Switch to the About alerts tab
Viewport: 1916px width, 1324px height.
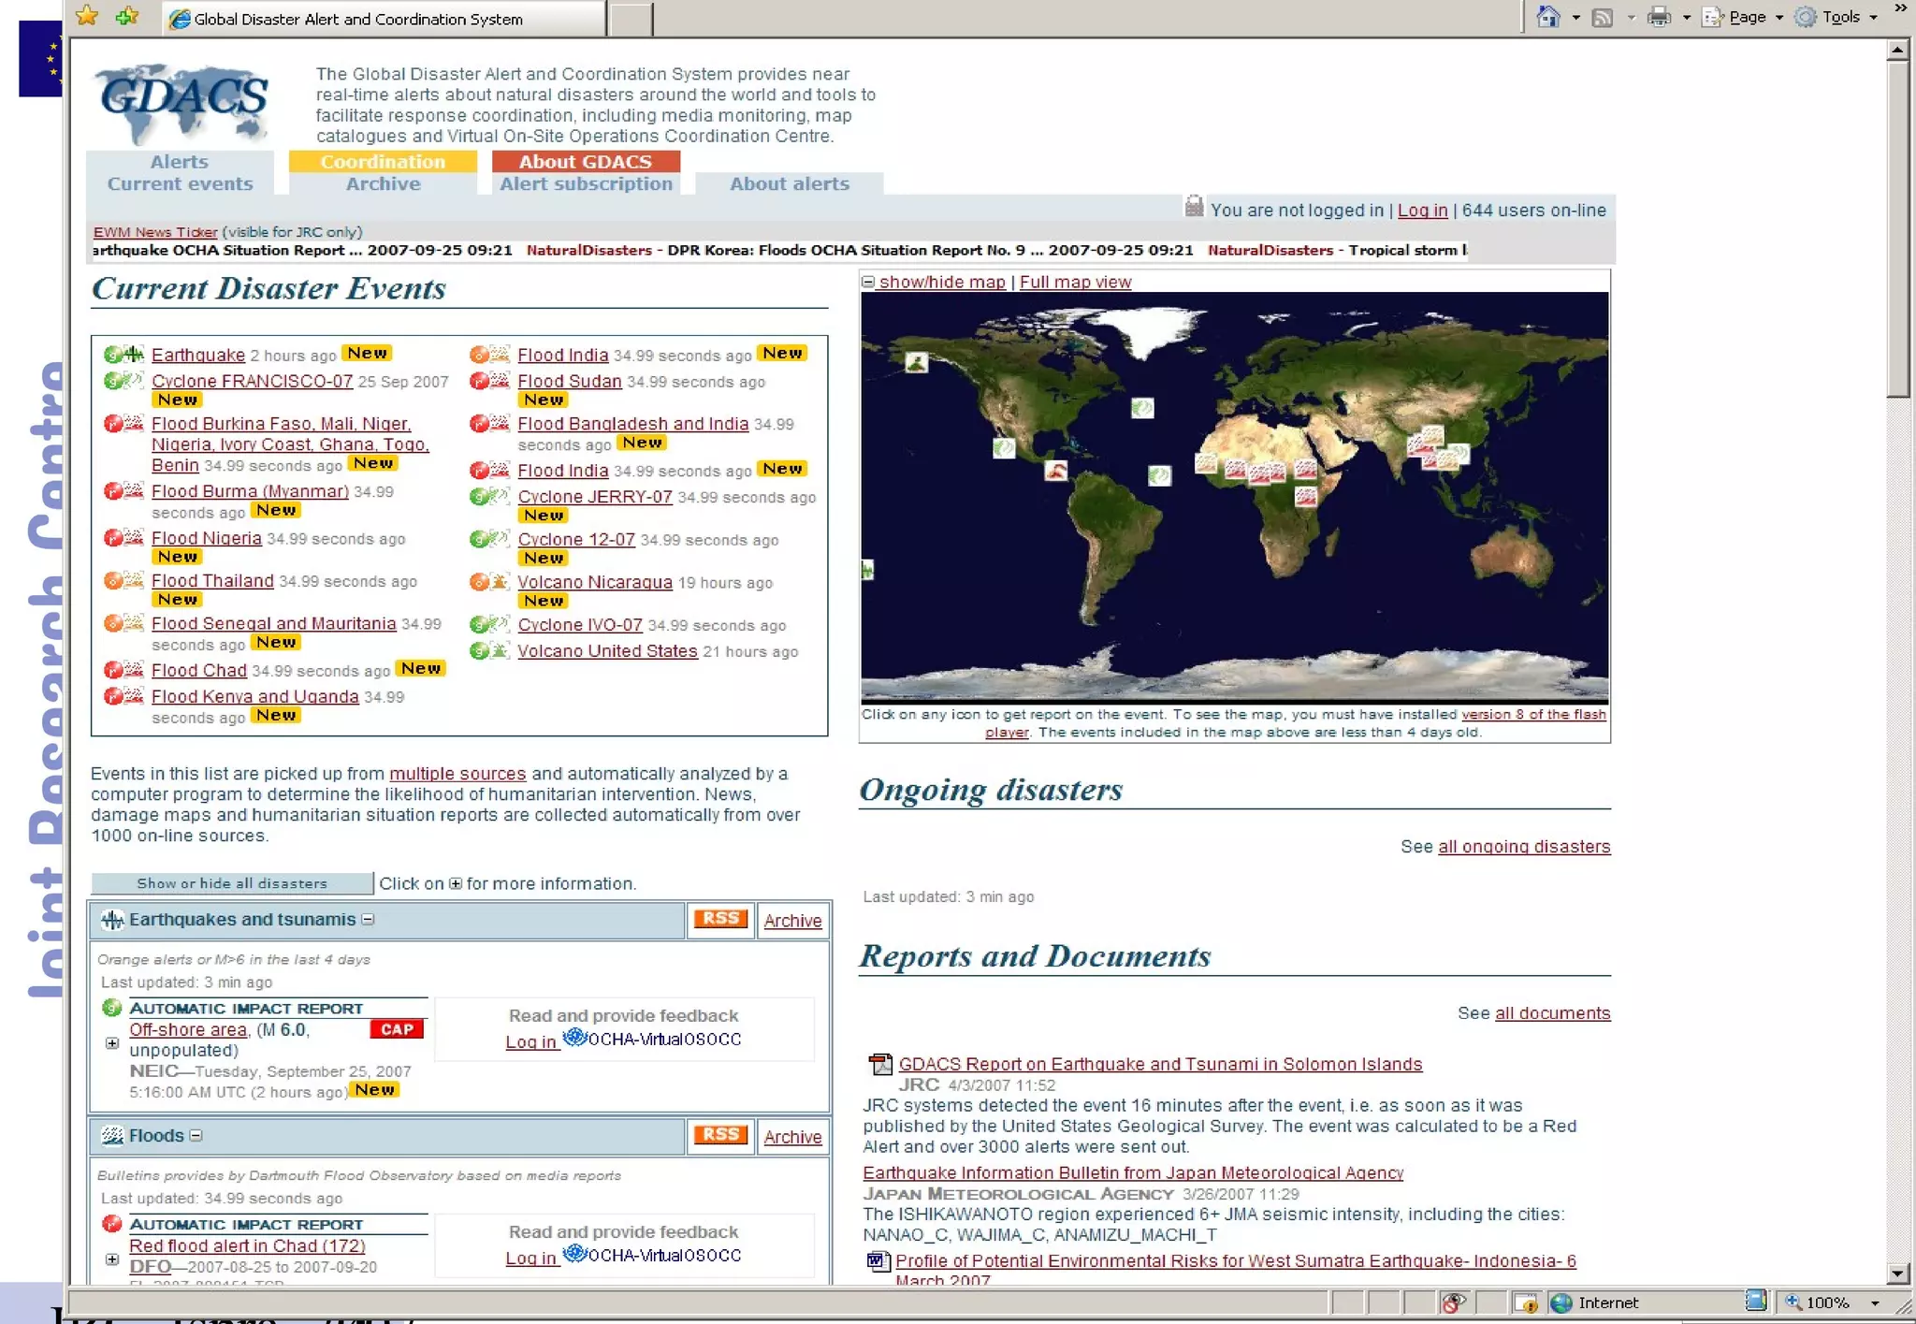(789, 183)
